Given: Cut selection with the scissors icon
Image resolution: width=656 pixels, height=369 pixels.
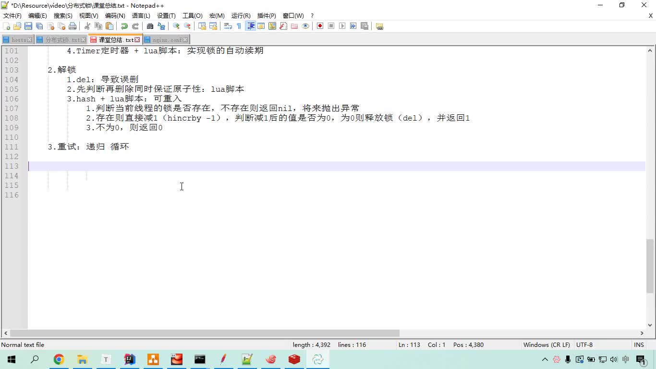Looking at the screenshot, I should coord(87,26).
